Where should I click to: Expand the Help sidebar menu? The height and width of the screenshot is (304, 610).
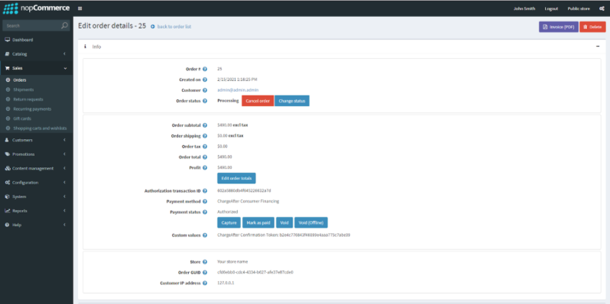point(36,225)
